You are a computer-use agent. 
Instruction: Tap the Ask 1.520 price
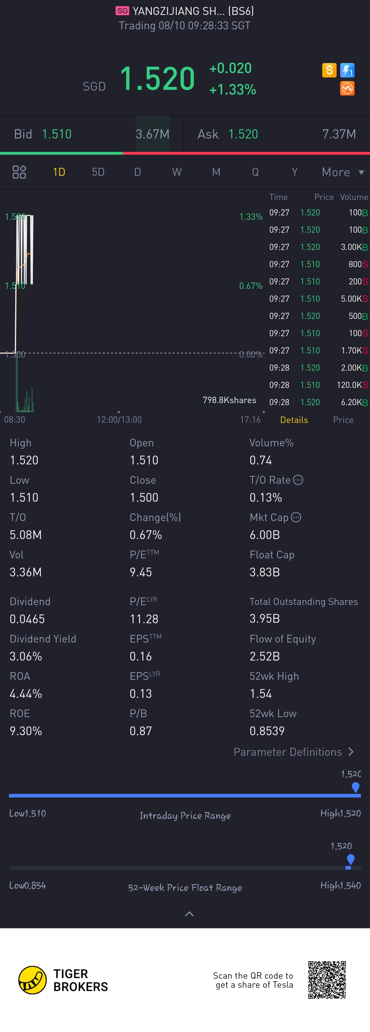click(x=243, y=134)
